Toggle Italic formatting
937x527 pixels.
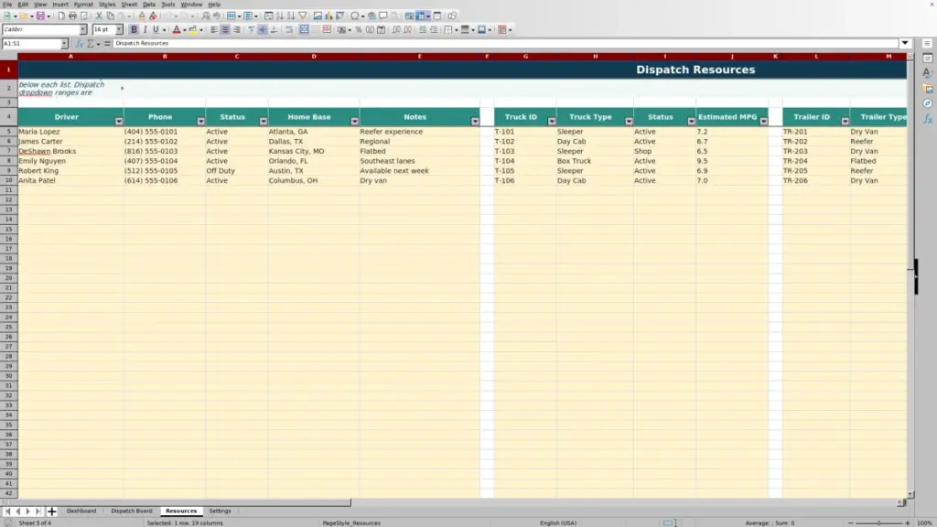pyautogui.click(x=145, y=29)
